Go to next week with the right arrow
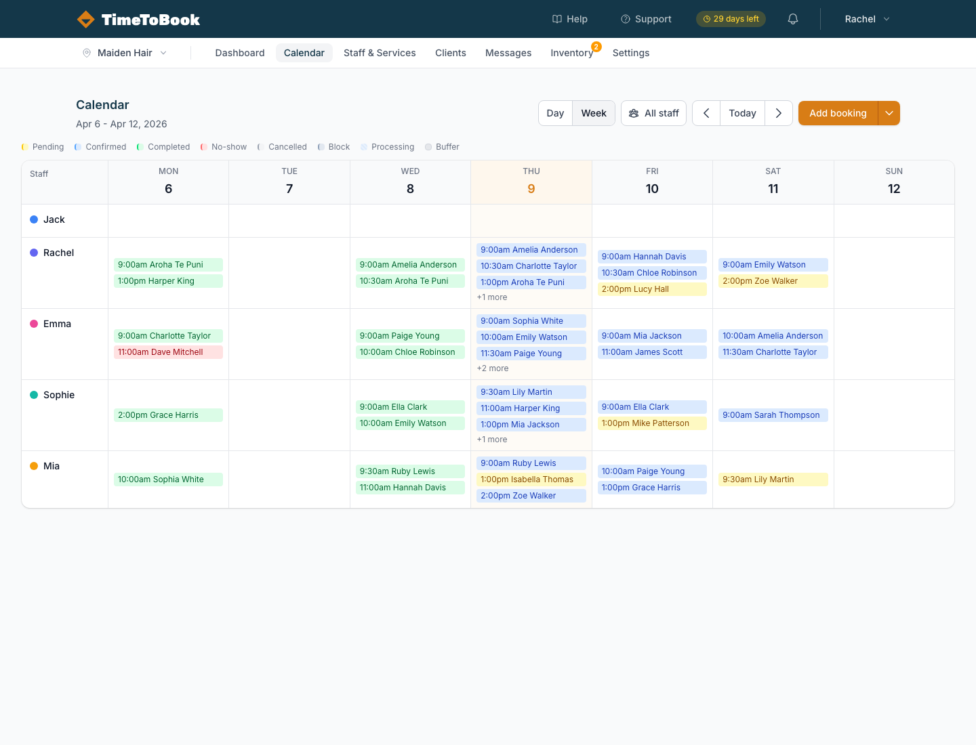 (778, 113)
